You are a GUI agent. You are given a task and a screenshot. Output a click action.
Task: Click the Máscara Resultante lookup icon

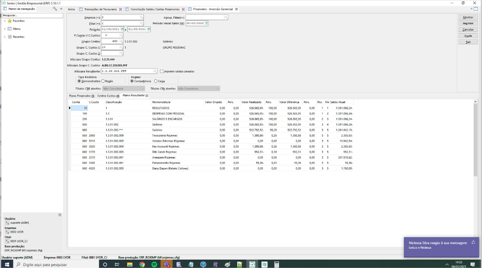[x=155, y=71]
